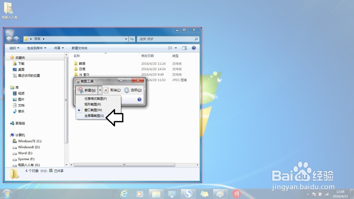Select 家庭组 (Homegroup) in the sidebar
Viewport: 354px width, 199px height.
pos(18,123)
